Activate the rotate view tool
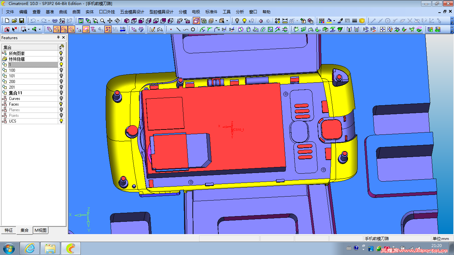454x255 pixels. click(x=117, y=21)
